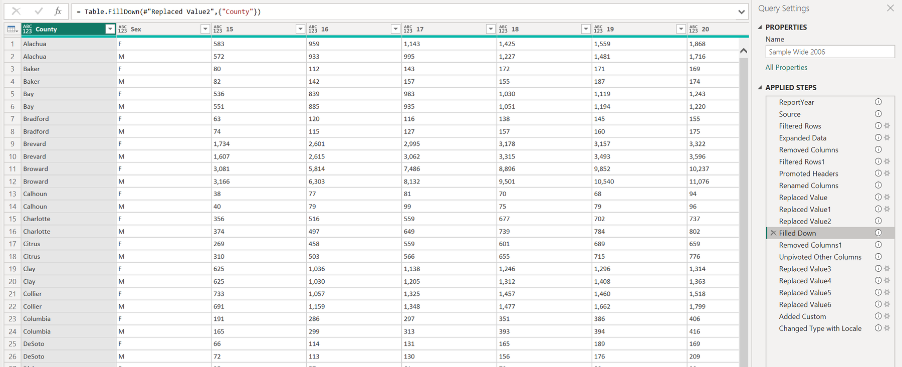Open settings gear for Expanded Data step

(887, 138)
